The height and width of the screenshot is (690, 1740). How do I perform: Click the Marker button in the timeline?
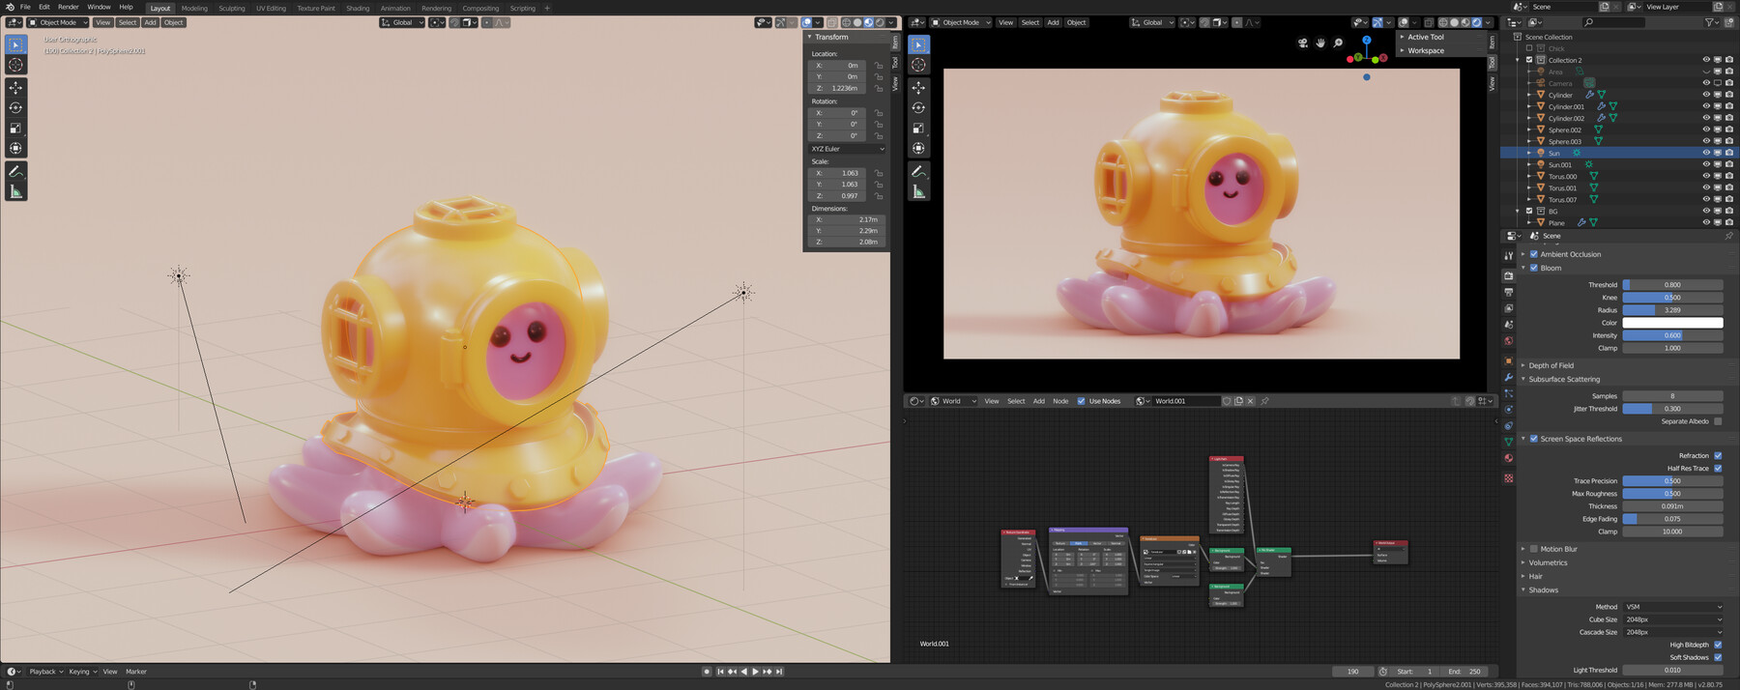click(x=136, y=672)
